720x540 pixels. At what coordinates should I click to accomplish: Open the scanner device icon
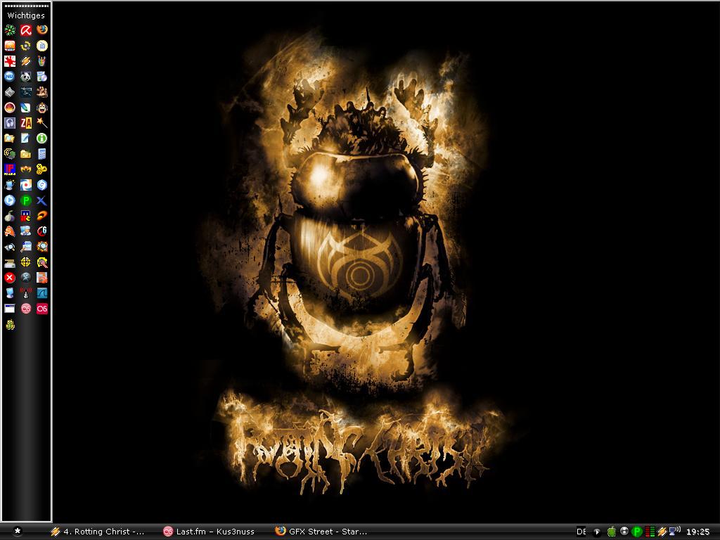coord(10,263)
